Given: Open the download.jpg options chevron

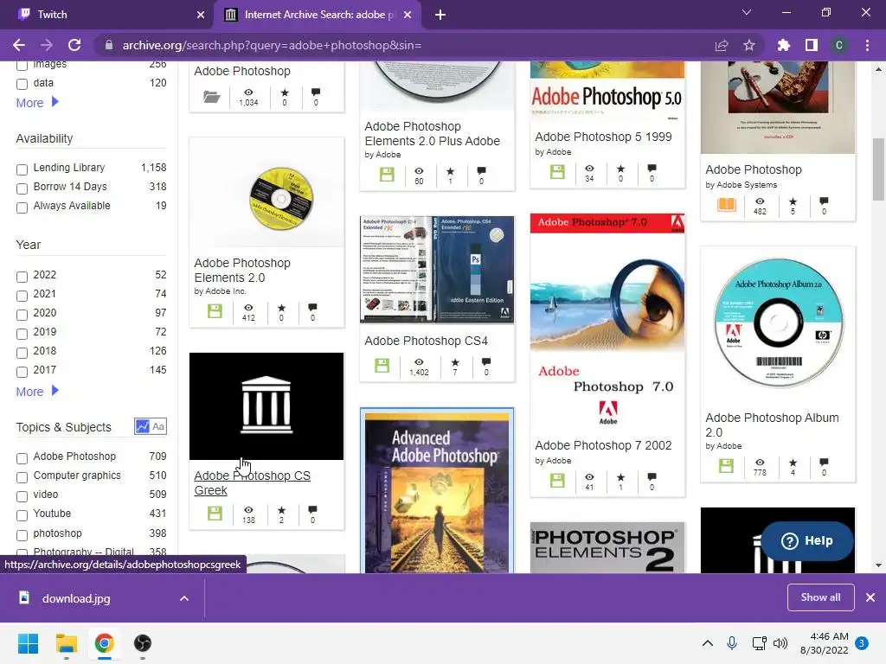Looking at the screenshot, I should tap(184, 598).
